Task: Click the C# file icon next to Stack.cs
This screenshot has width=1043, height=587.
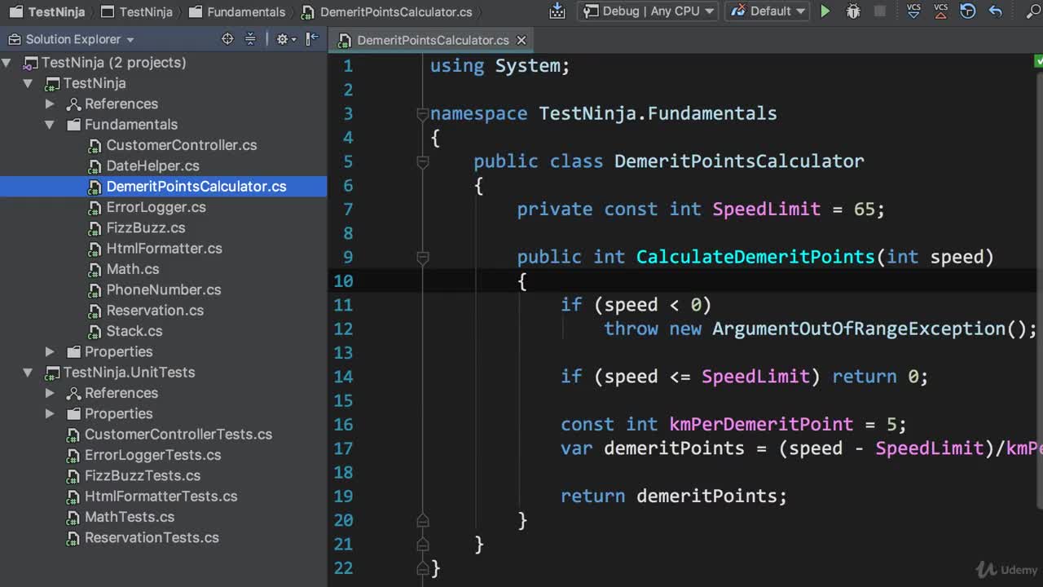Action: tap(95, 331)
